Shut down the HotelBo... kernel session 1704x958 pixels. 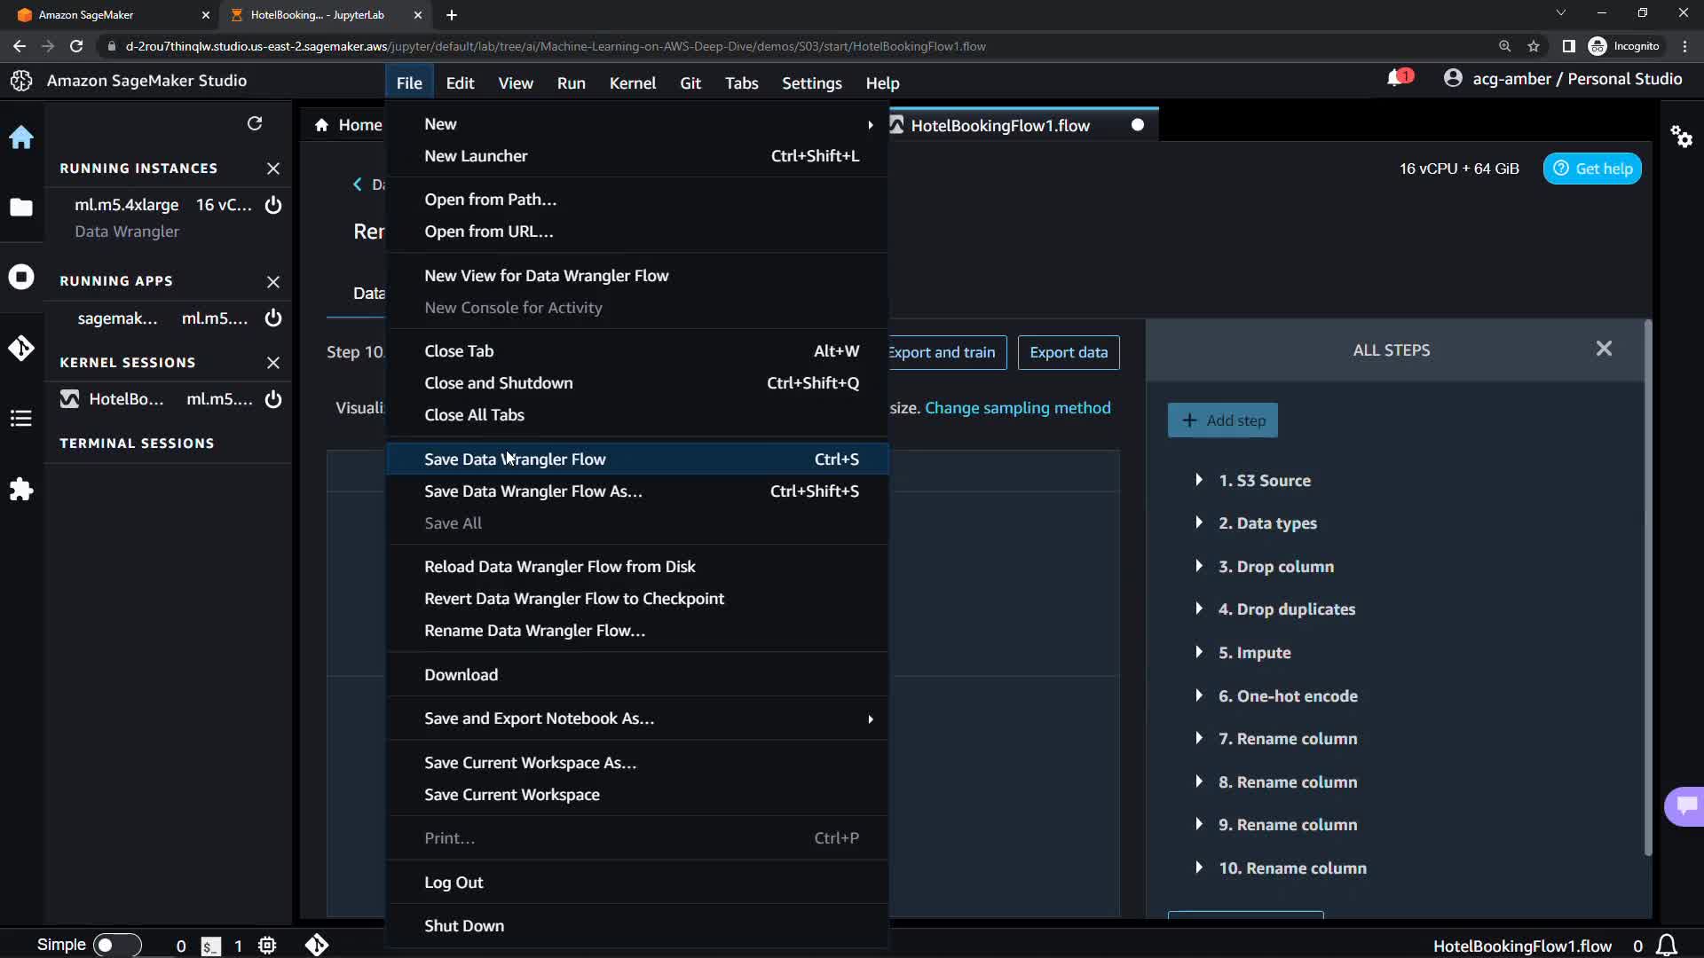[273, 399]
